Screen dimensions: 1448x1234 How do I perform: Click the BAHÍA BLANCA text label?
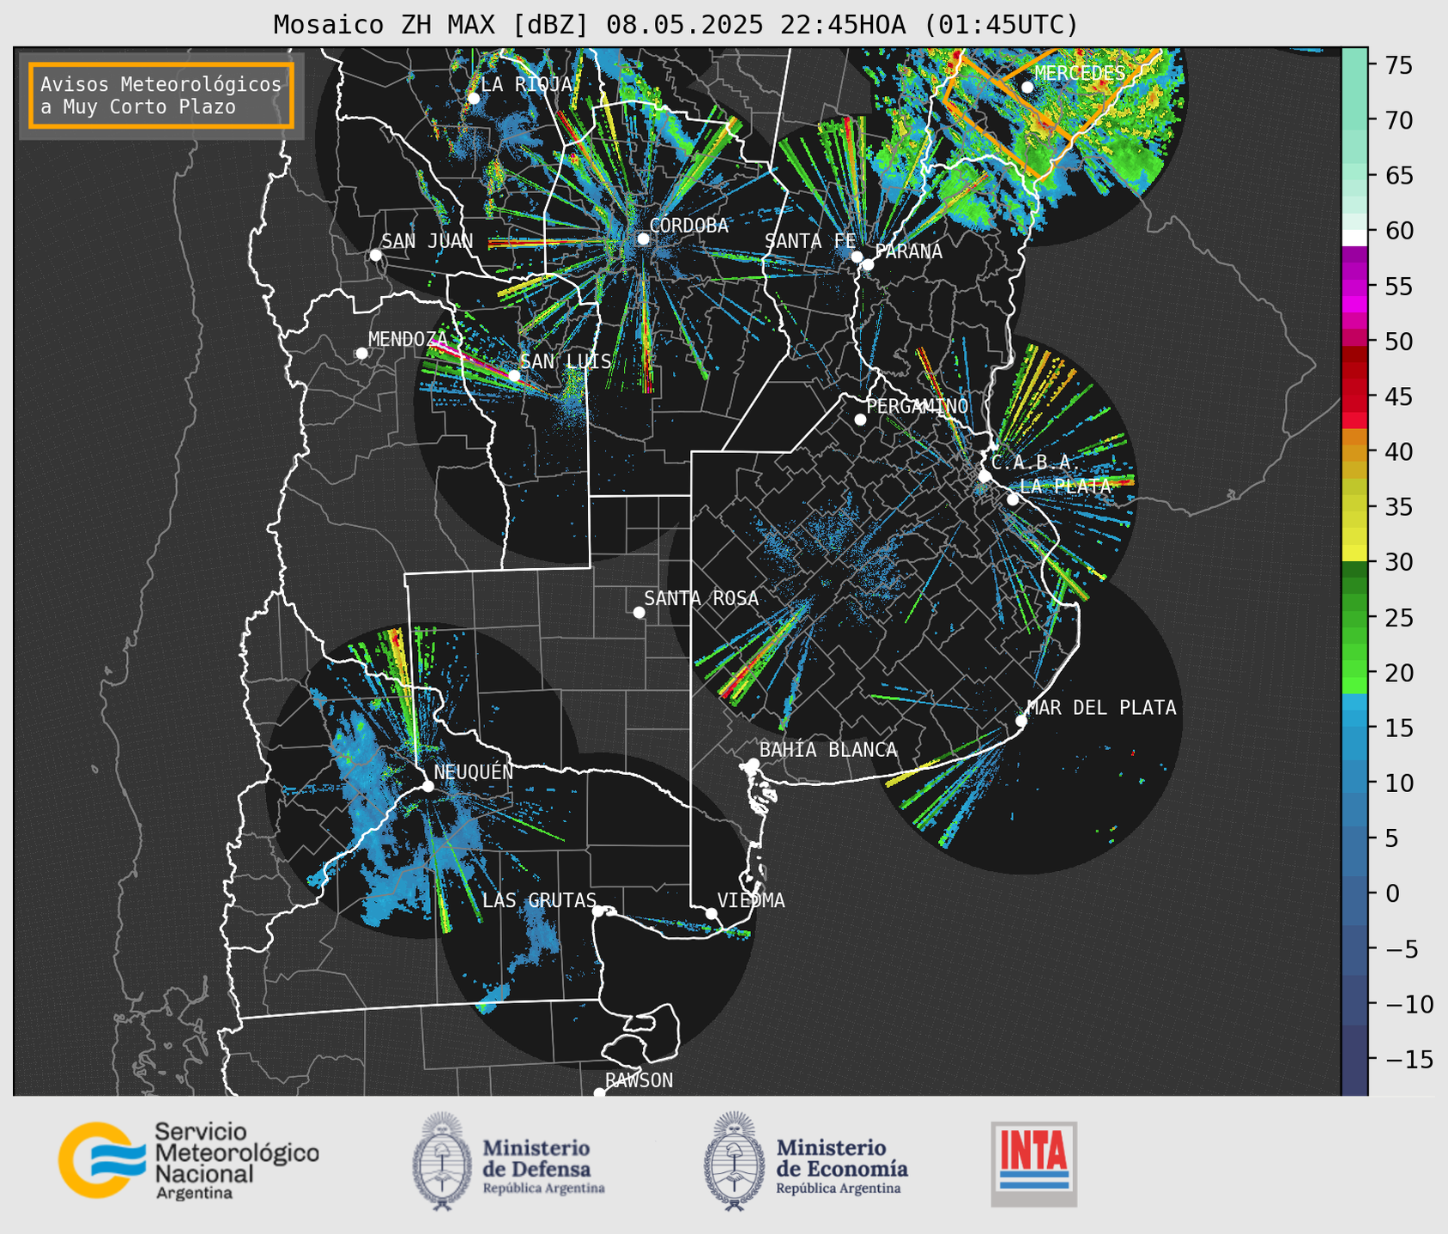pyautogui.click(x=828, y=750)
